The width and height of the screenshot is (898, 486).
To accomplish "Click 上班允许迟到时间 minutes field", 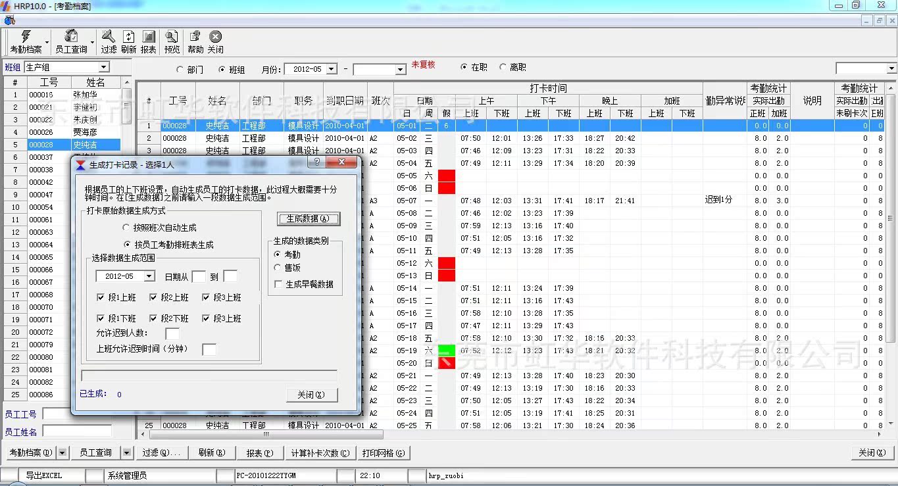I will [209, 349].
